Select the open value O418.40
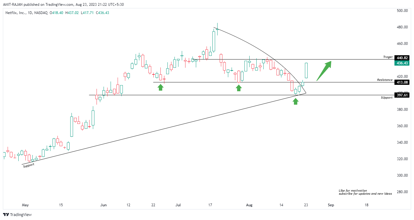 coord(57,13)
